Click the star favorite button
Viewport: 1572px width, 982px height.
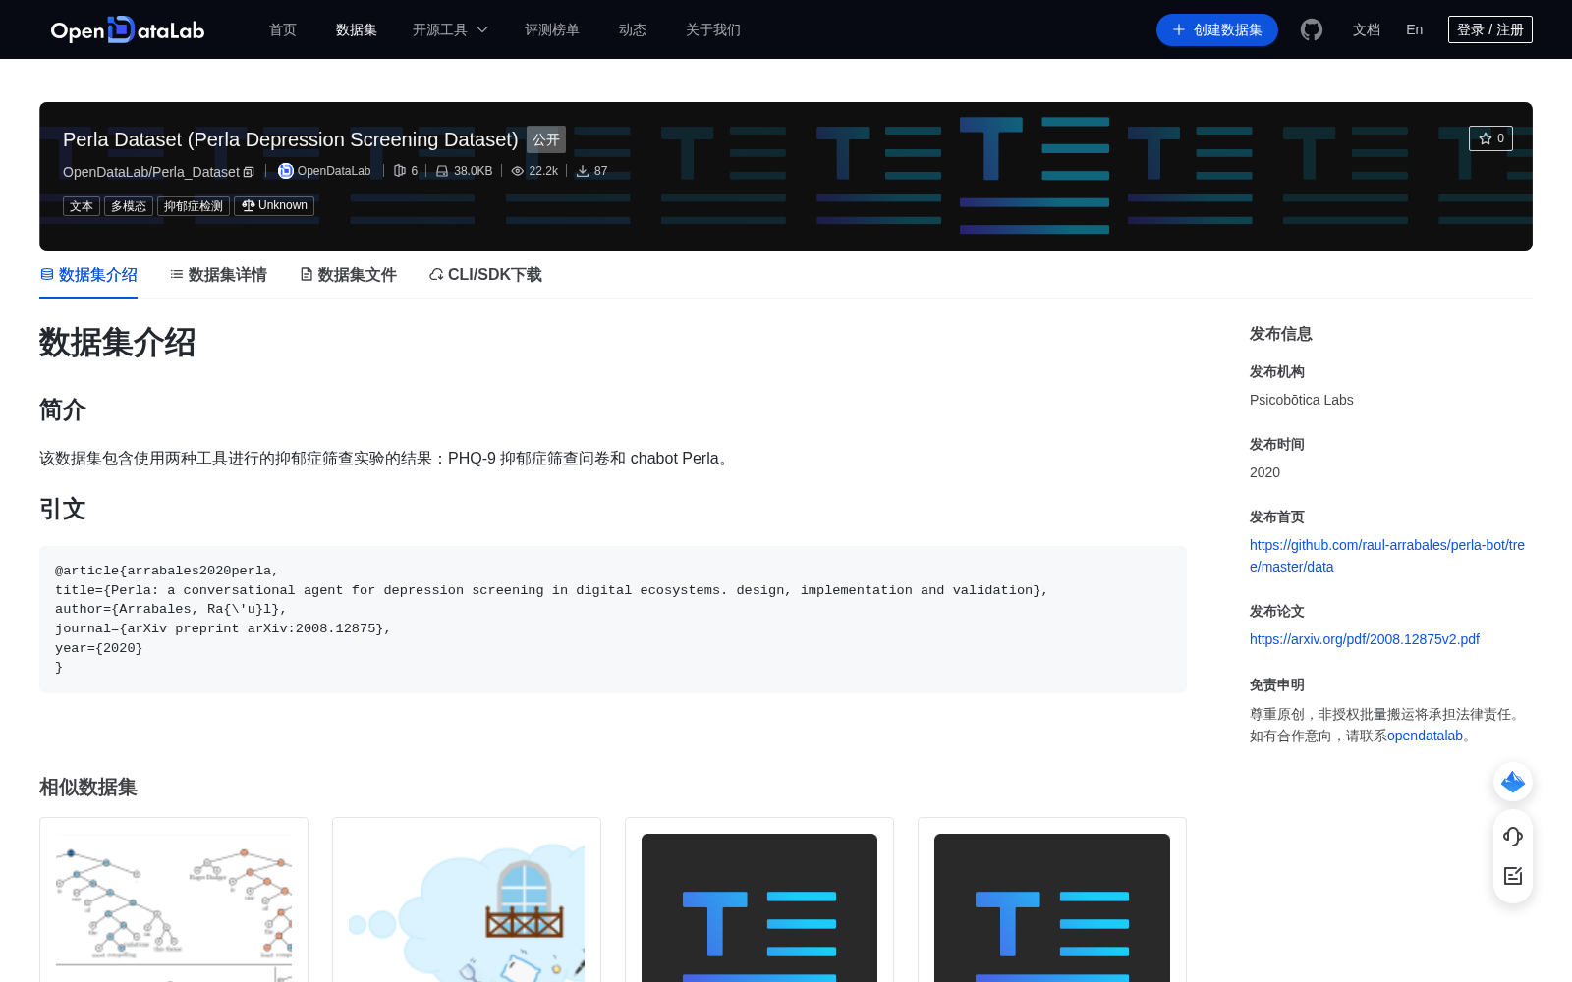(x=1490, y=138)
